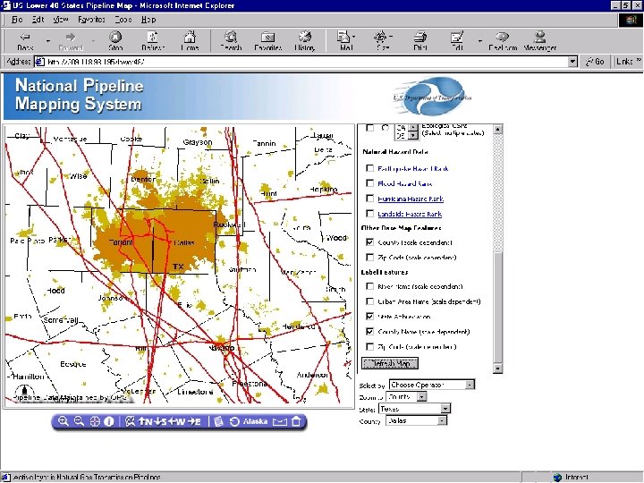
Task: Open the Choose Operator dropdown
Action: (431, 385)
